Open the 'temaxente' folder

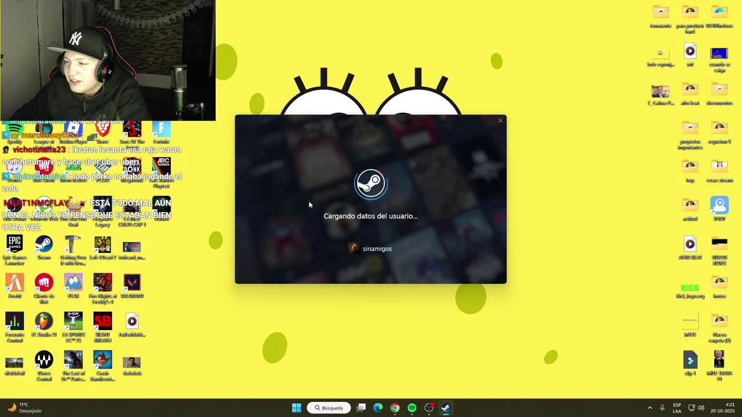pos(660,16)
